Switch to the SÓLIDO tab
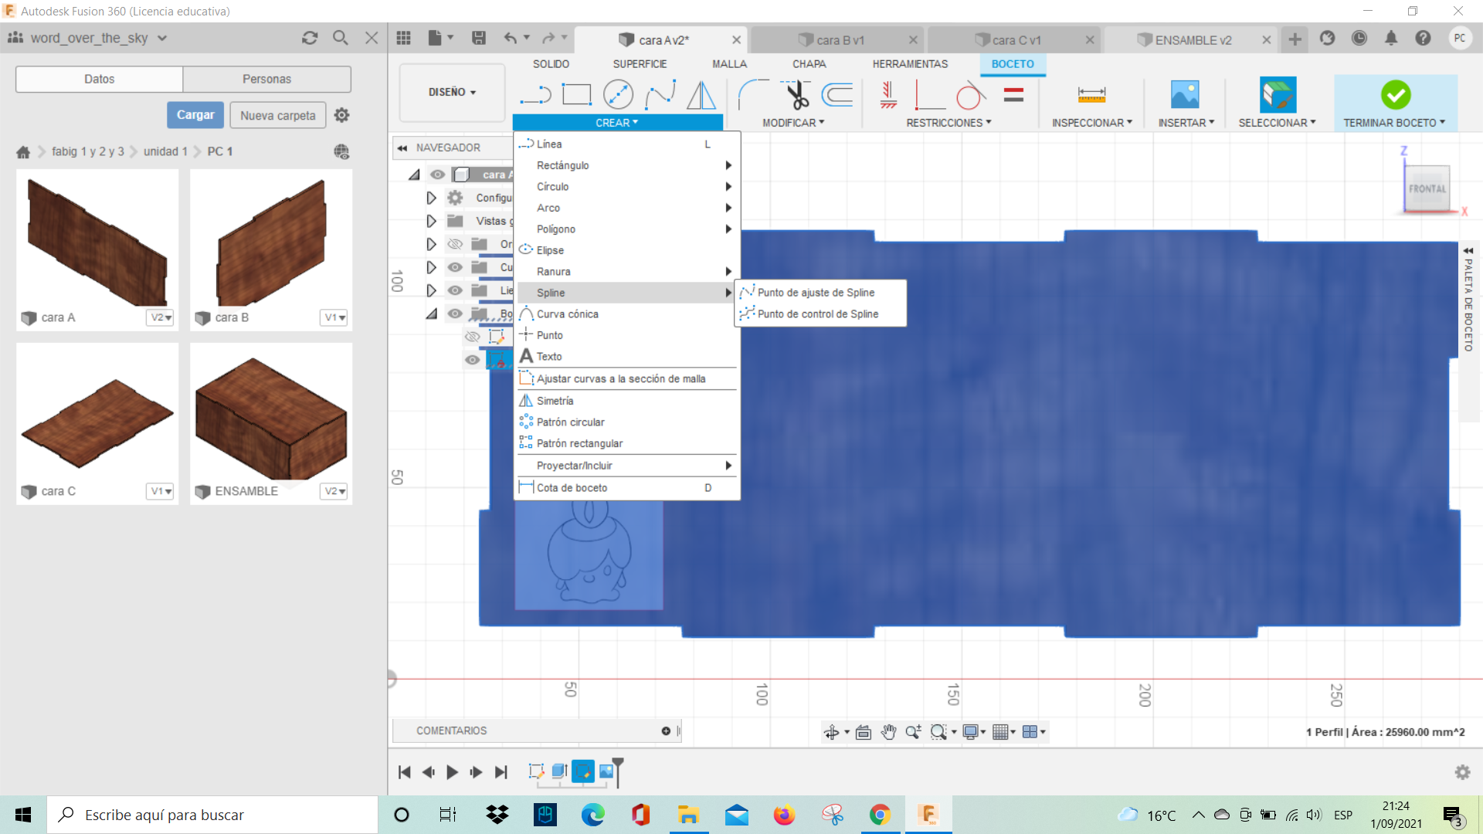The width and height of the screenshot is (1483, 834). [x=550, y=63]
